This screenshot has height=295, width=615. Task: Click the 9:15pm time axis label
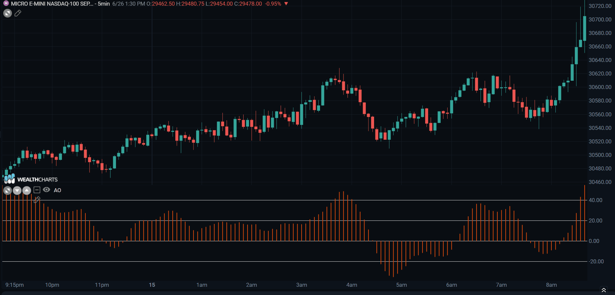pyautogui.click(x=15, y=285)
